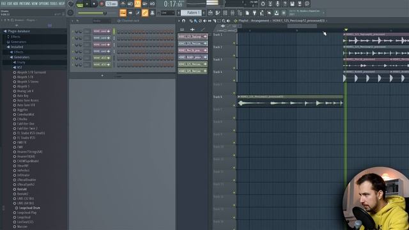The image size is (409, 230).
Task: Open the OPTIONS menu
Action: click(44, 4)
